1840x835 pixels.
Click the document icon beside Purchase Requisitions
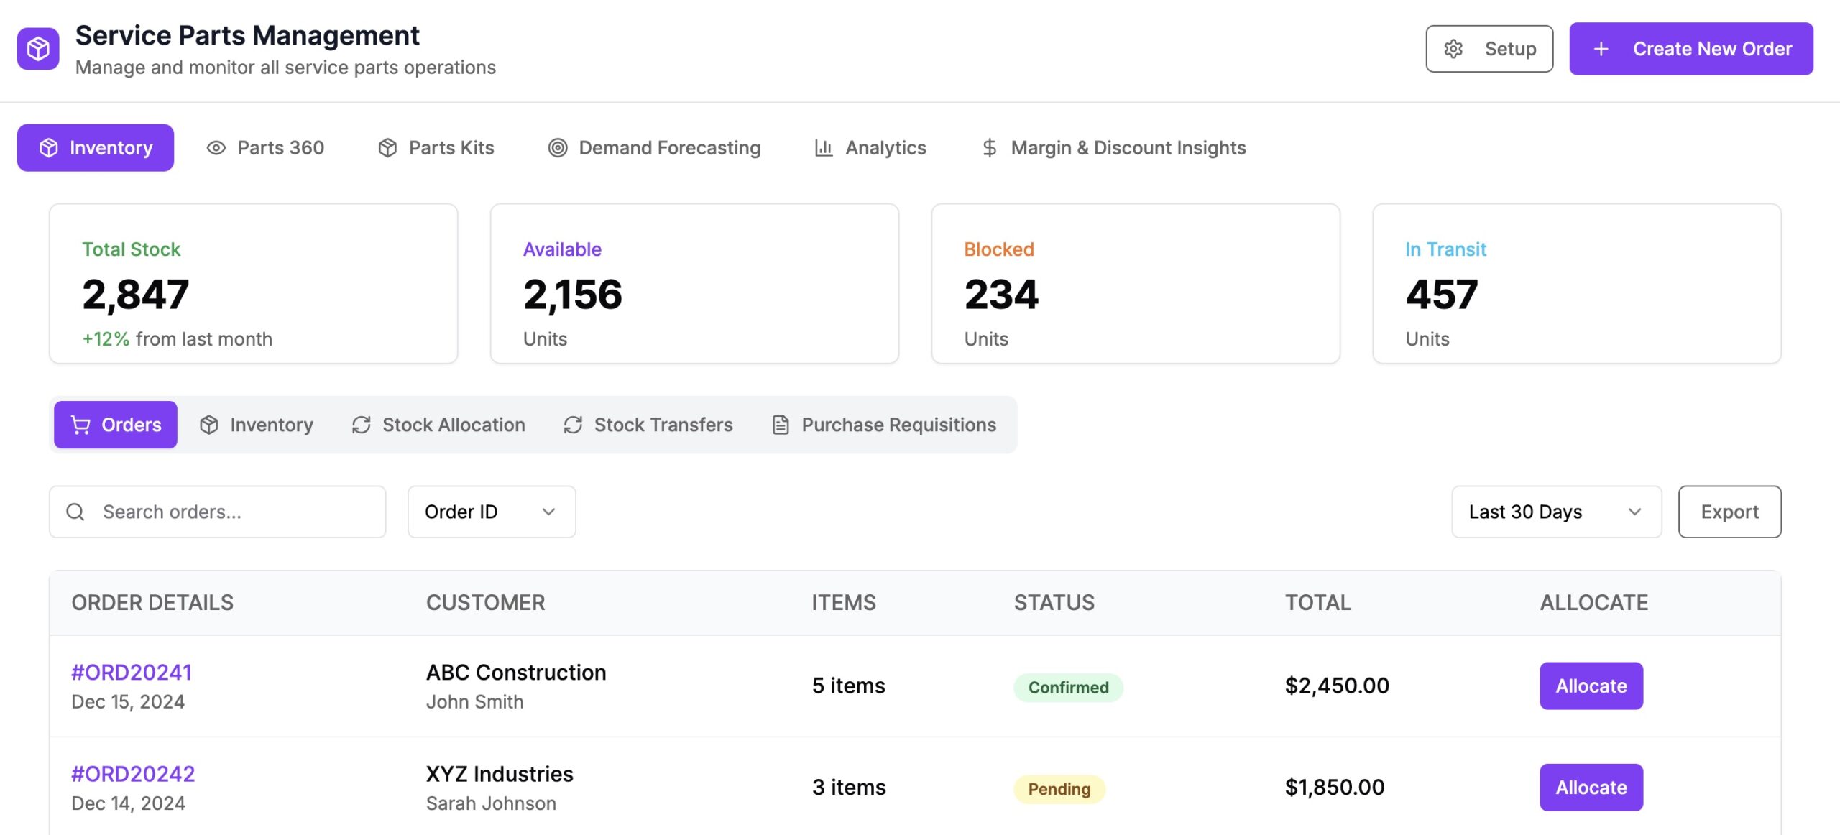tap(781, 425)
